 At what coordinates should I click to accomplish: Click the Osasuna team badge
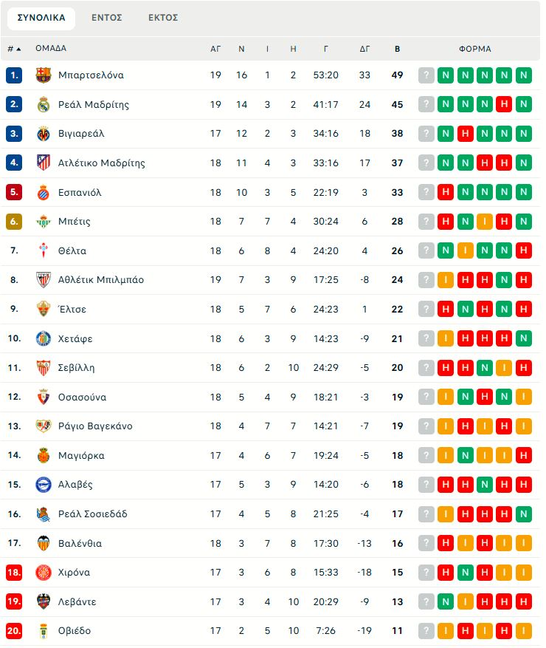[x=44, y=397]
